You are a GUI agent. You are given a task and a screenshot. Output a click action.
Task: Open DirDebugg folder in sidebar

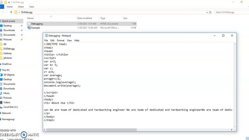point(9,49)
